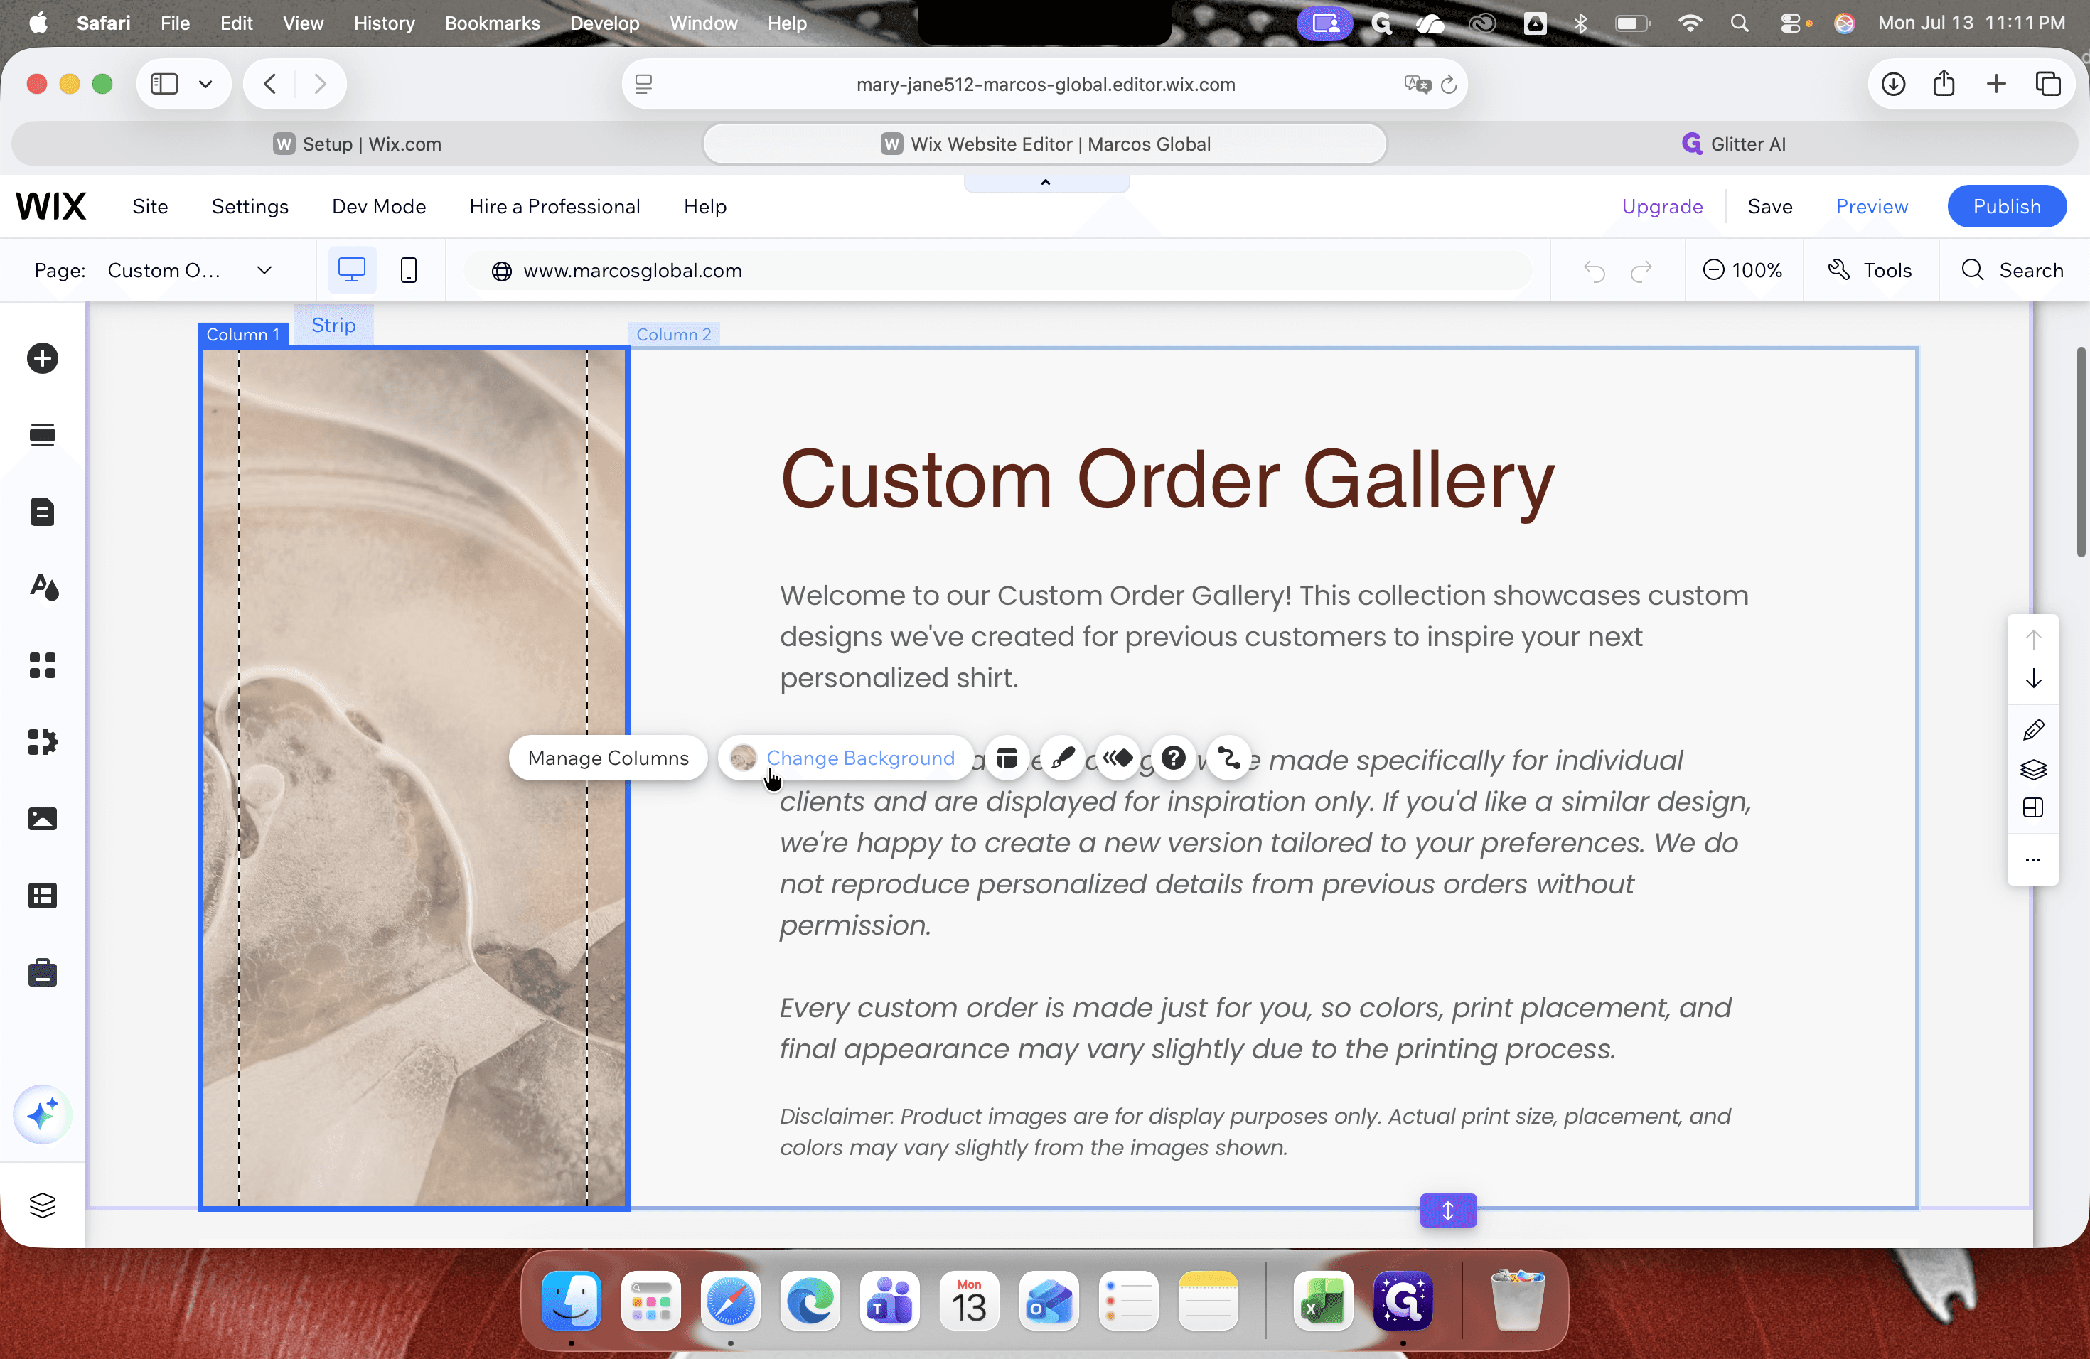The height and width of the screenshot is (1359, 2090).
Task: Open the Add Section sidebar icon
Action: coord(42,434)
